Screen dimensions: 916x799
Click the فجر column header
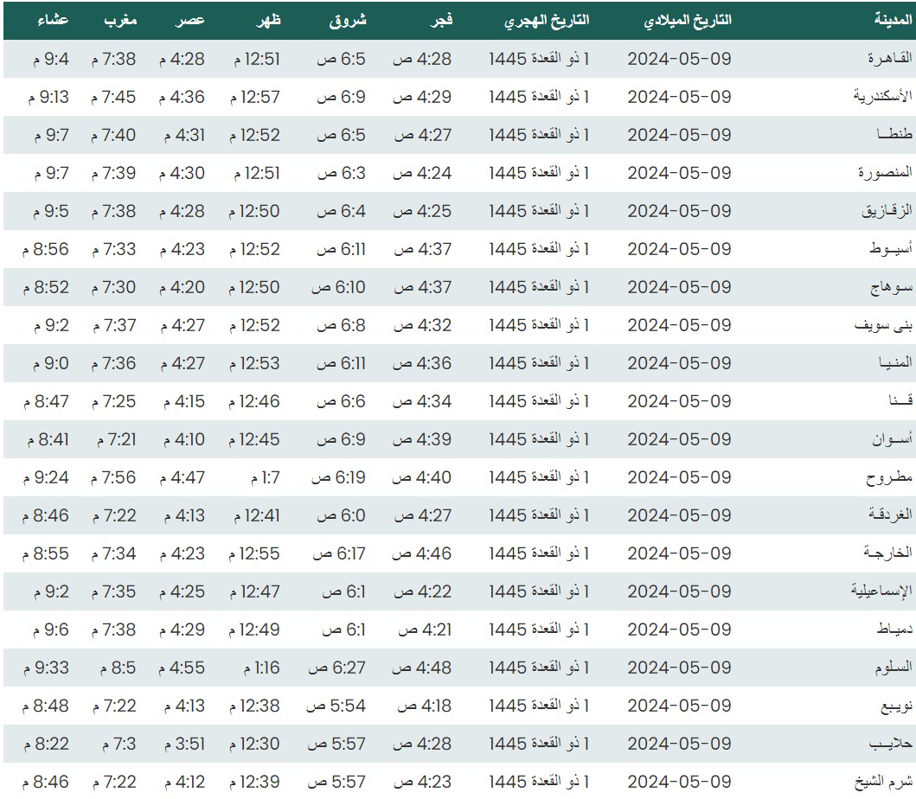pyautogui.click(x=441, y=20)
